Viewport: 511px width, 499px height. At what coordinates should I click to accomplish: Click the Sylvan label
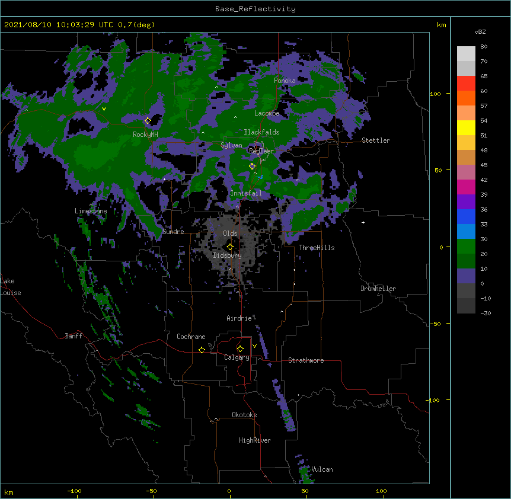pyautogui.click(x=231, y=145)
